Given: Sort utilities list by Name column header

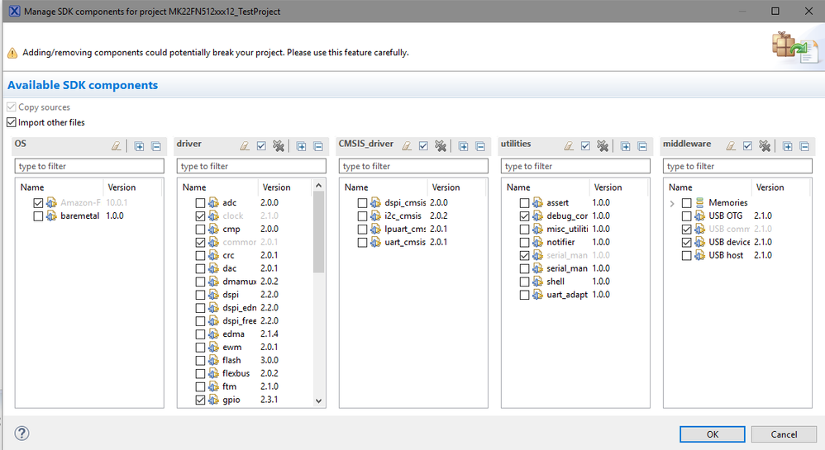Looking at the screenshot, I should pos(546,187).
